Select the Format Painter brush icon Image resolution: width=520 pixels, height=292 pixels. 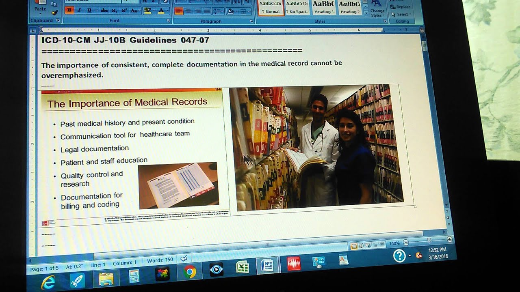[x=54, y=13]
